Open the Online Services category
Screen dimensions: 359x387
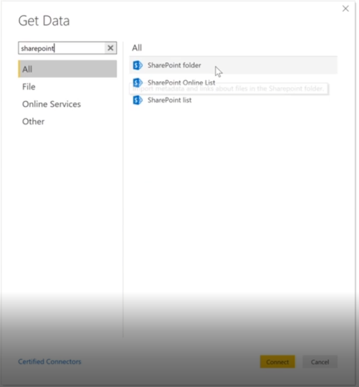[x=51, y=104]
